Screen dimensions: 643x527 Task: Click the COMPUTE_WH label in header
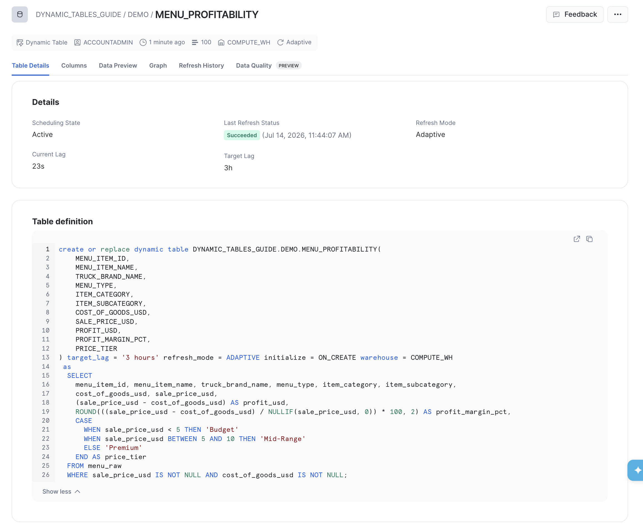(249, 43)
